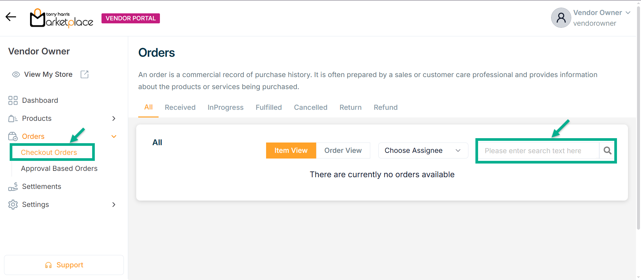
Task: Open Approval Based Orders
Action: point(59,169)
